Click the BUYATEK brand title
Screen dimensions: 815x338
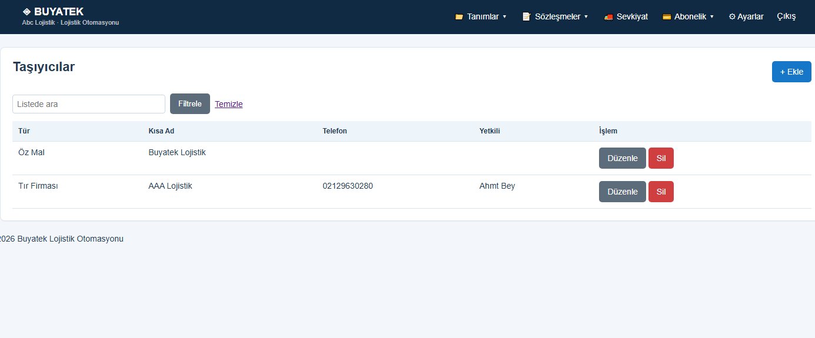[x=59, y=12]
